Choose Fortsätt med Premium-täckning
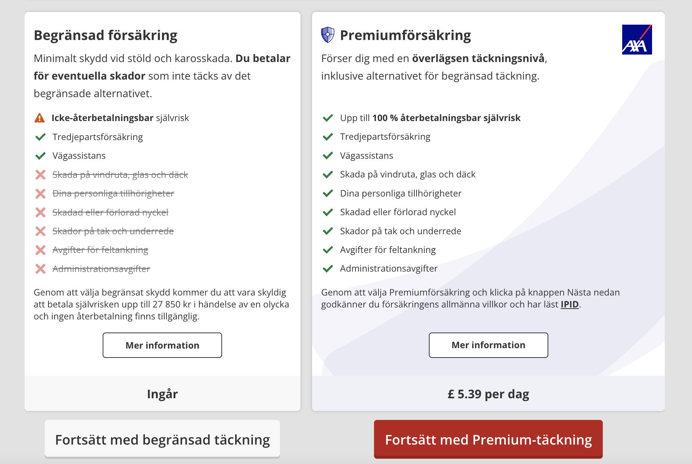This screenshot has width=692, height=464. (x=488, y=439)
